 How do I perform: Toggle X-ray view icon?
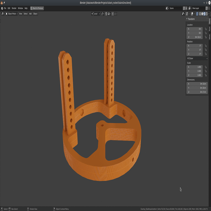(197, 14)
